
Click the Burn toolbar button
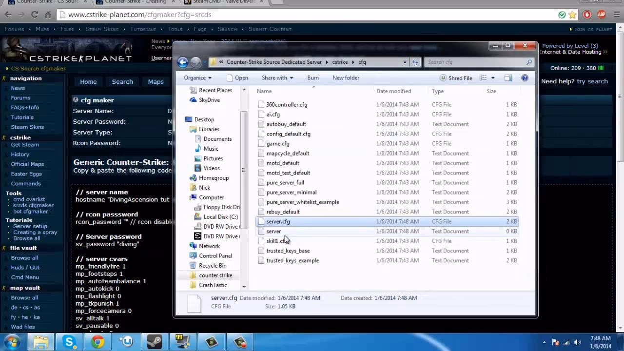tap(313, 78)
